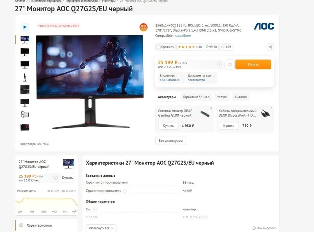
Task: Open external link arrow on DEXP Gaming G100 card
Action: point(211,108)
